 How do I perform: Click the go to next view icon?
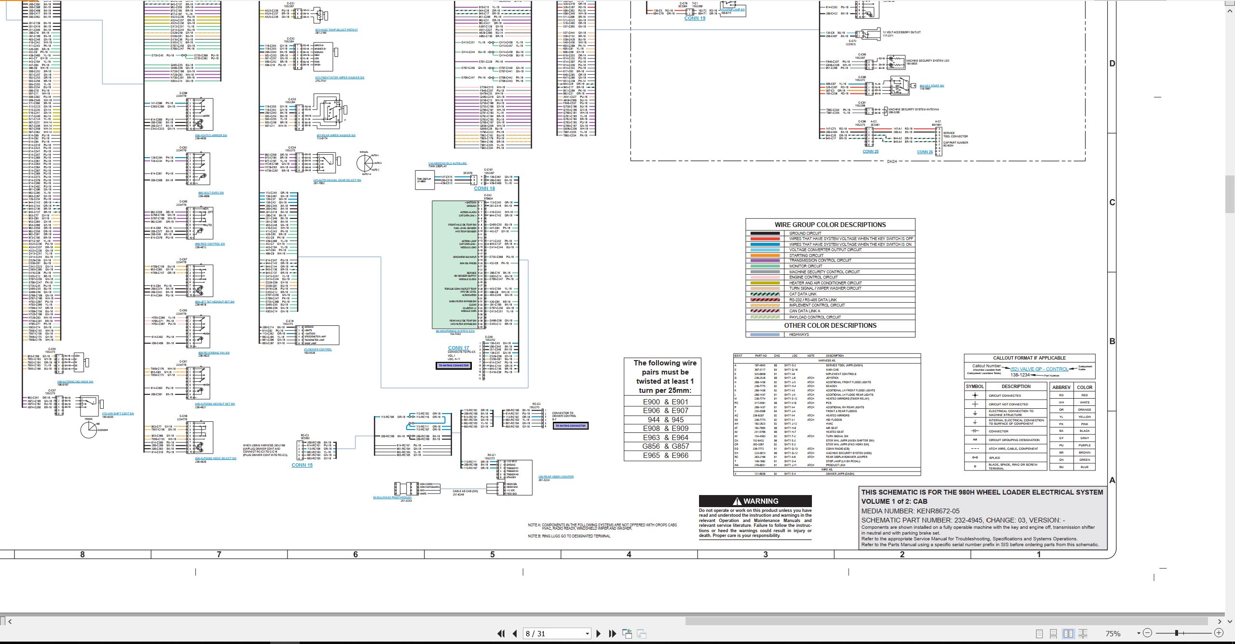[x=642, y=634]
